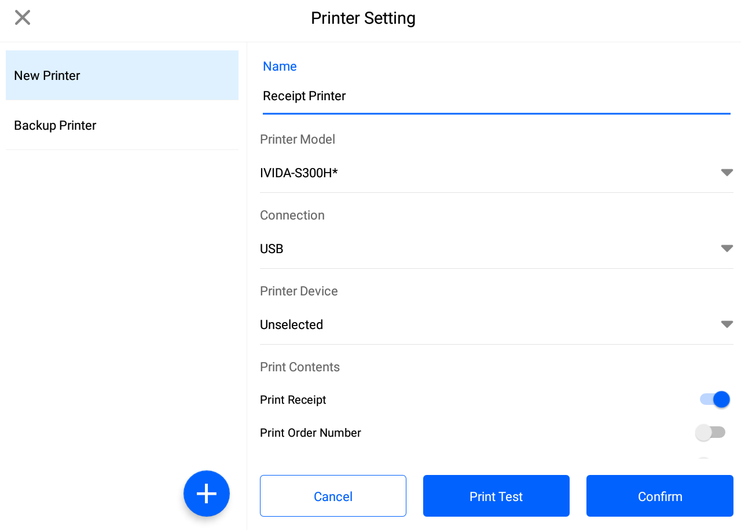
Task: Click the Print Receipt label
Action: point(293,400)
